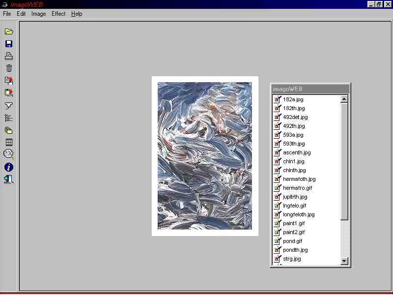Screen dimensions: 393x295
Task: Choose pond.gif in the file list
Action: 292,241
